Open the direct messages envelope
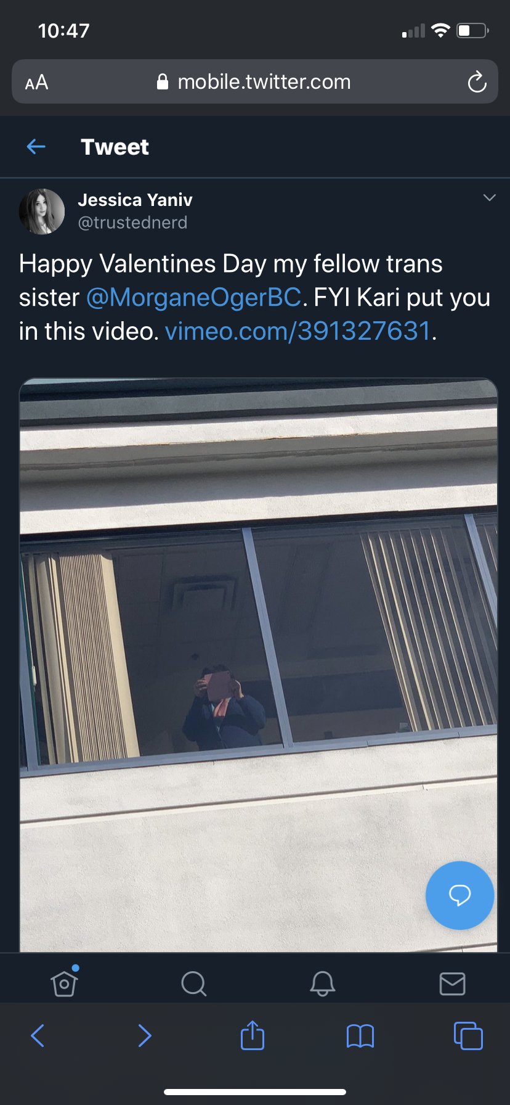 (x=452, y=984)
